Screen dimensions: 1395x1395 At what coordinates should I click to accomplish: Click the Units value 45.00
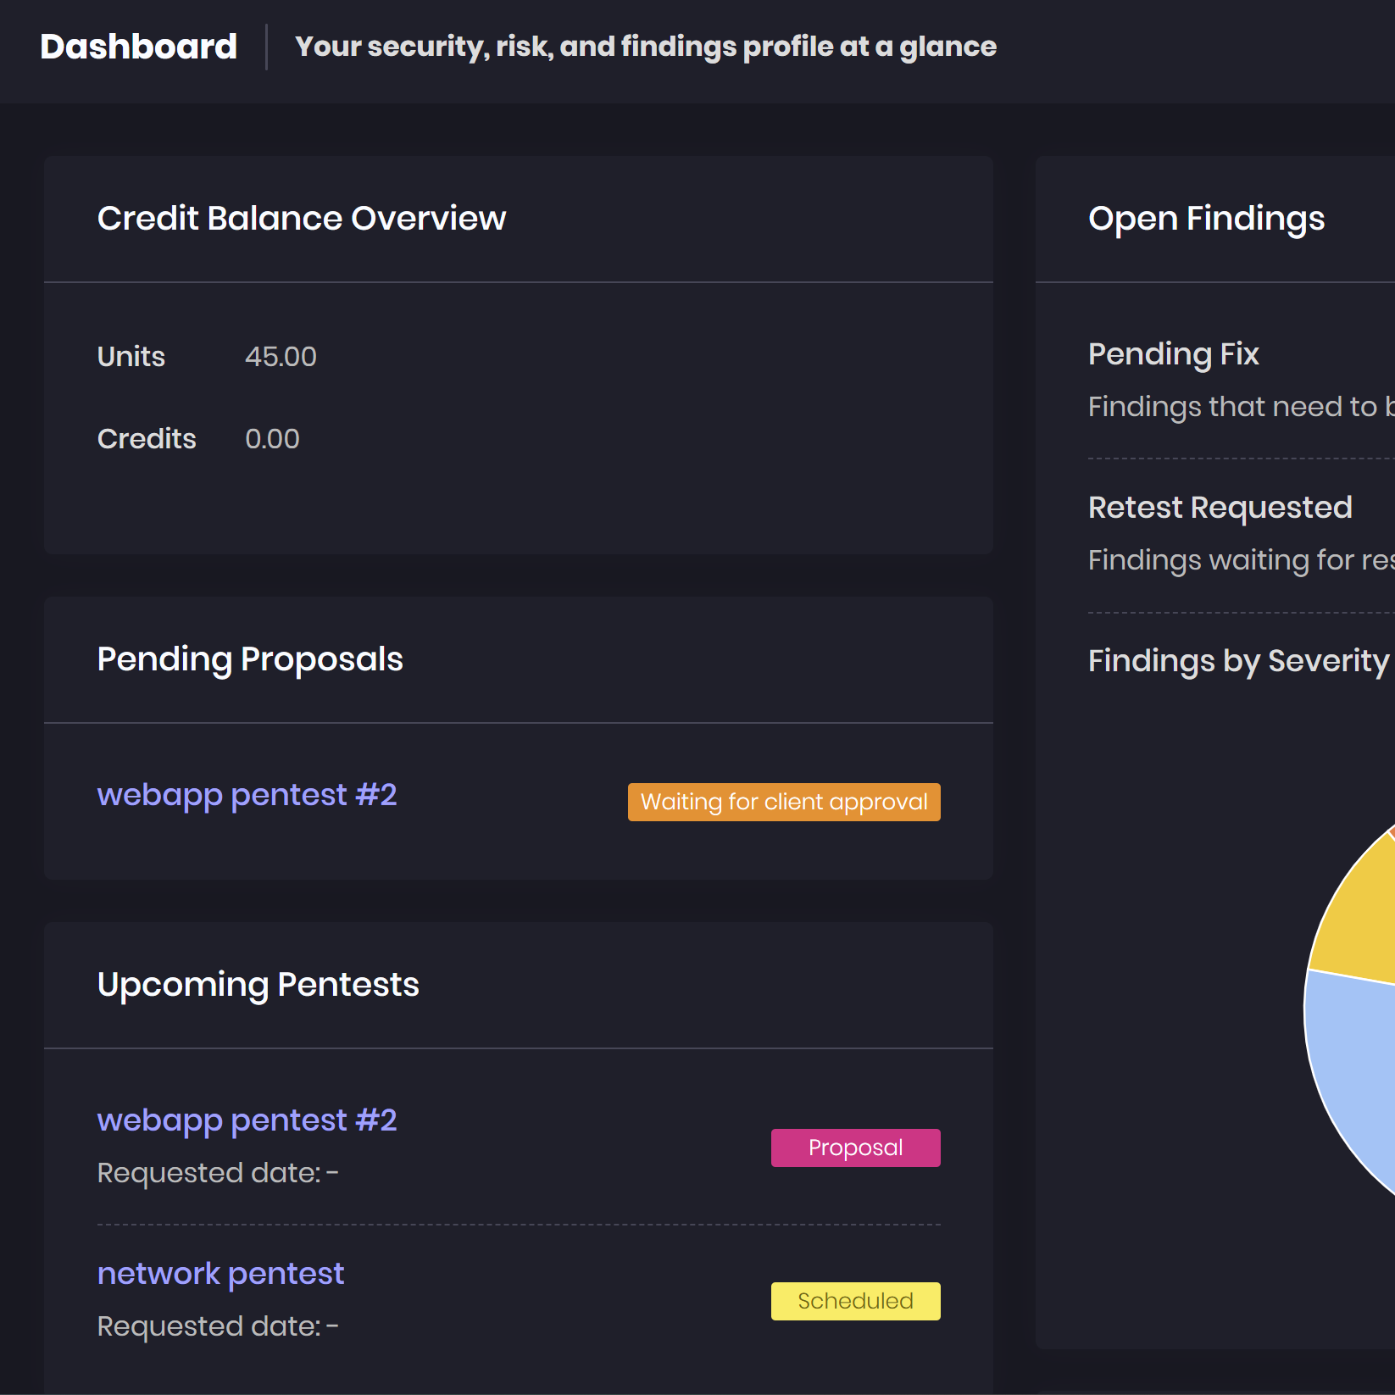click(x=281, y=357)
